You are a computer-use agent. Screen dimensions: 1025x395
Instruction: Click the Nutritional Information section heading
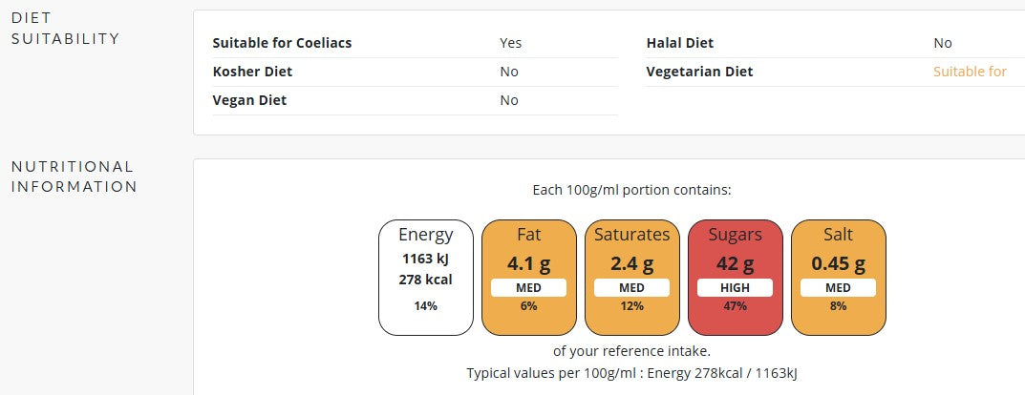75,177
